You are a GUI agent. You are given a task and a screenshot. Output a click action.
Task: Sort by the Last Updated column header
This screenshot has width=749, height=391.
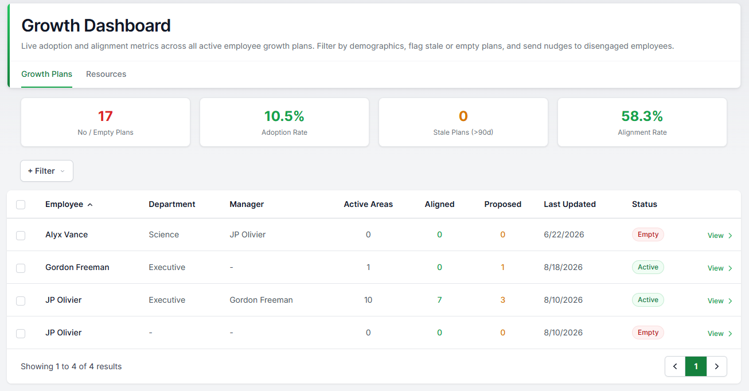(x=569, y=204)
